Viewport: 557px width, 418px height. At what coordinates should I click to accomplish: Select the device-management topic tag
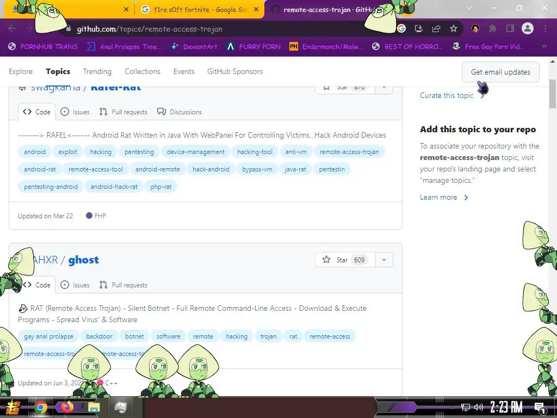196,152
